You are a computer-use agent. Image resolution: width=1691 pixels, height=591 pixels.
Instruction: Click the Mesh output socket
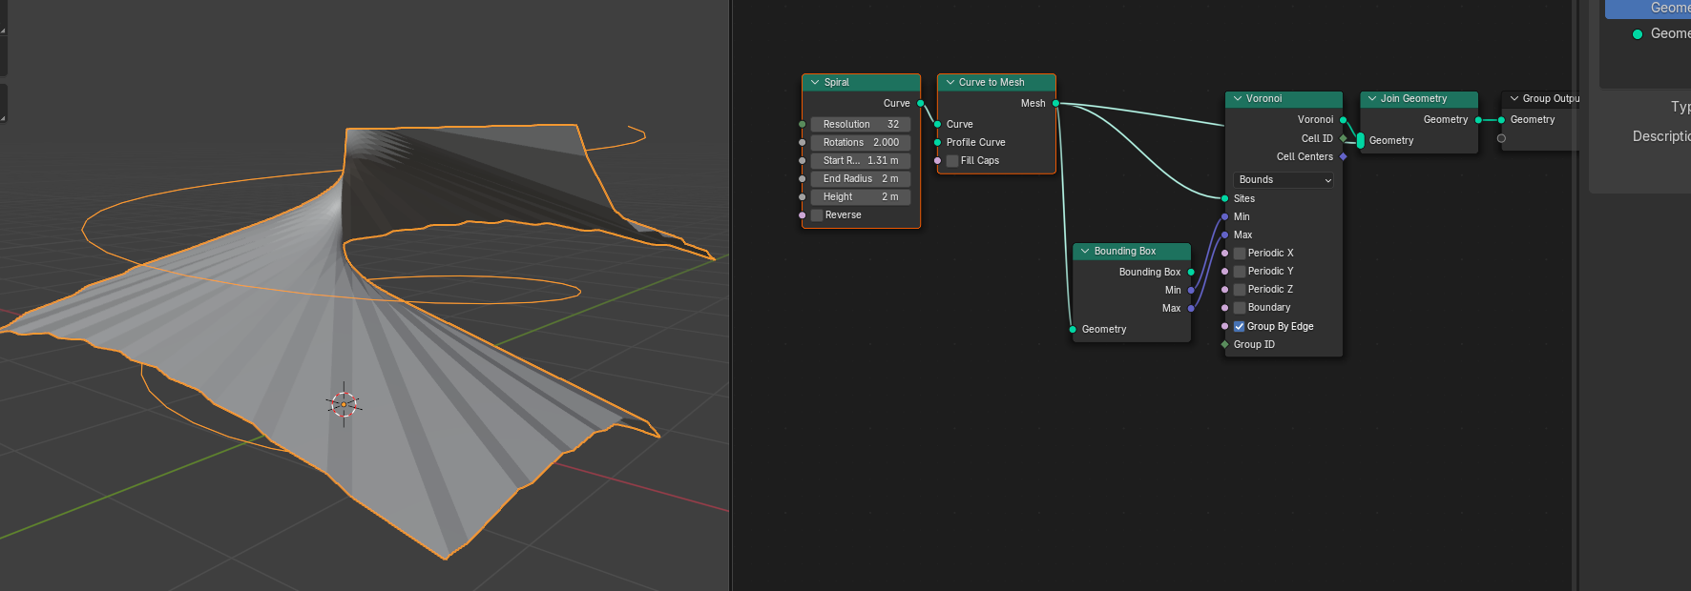tap(1056, 104)
